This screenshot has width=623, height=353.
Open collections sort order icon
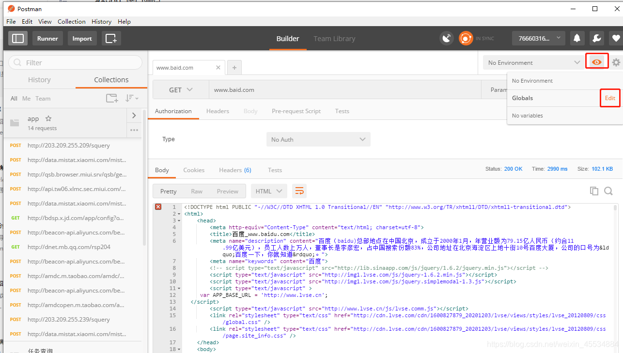(131, 98)
